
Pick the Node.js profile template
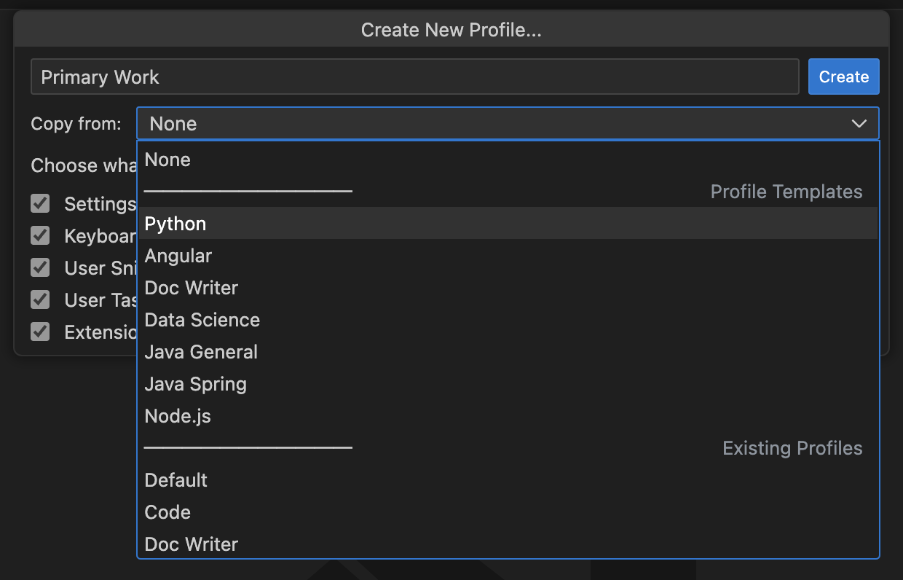[x=177, y=416]
